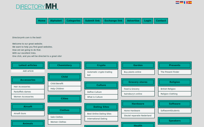Open the Culture category

coord(101,85)
